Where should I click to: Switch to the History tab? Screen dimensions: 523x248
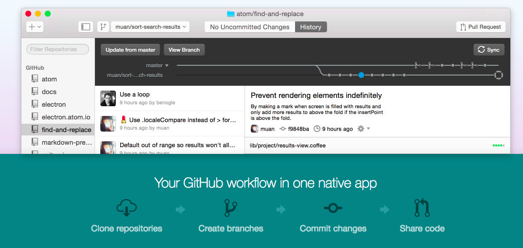pos(311,27)
